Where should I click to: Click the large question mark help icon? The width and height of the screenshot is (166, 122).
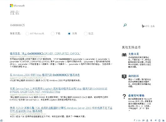click(x=124, y=96)
